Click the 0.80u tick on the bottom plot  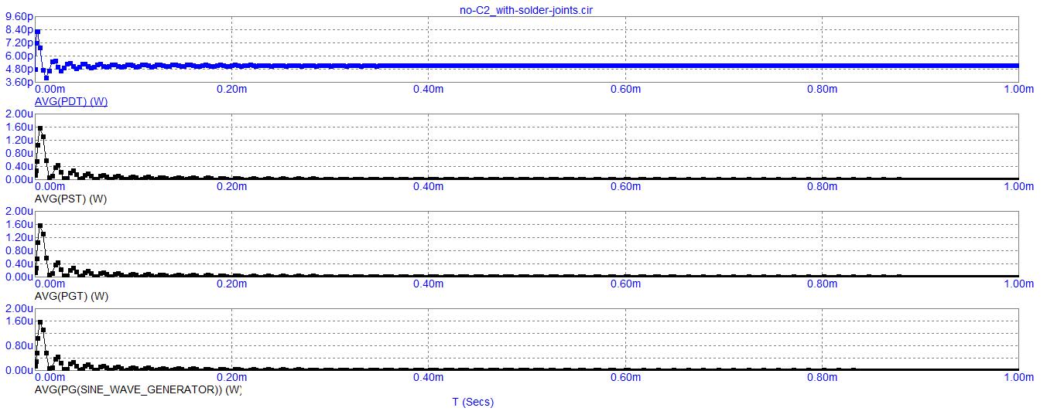coord(18,346)
